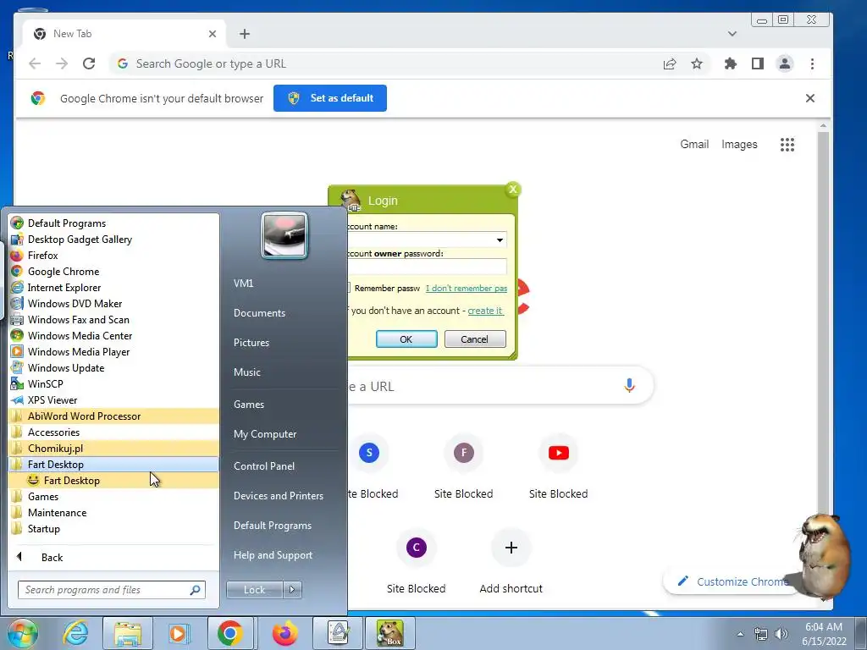Open the Account name dropdown in the Login dialog
The height and width of the screenshot is (650, 867).
500,240
